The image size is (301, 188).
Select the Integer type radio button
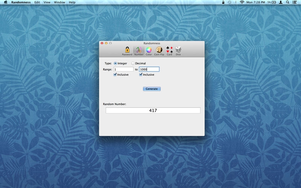tap(116, 63)
